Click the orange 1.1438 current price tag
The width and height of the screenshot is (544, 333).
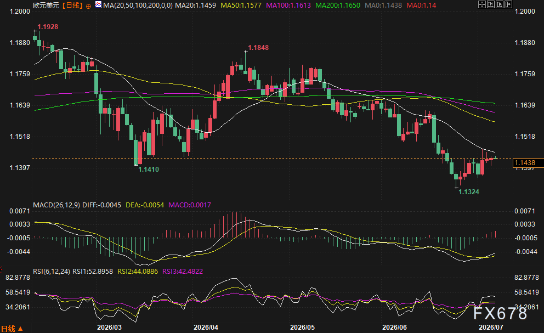528,163
